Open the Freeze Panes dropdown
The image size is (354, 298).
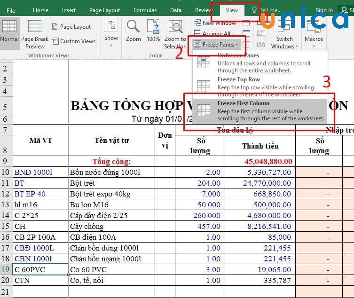pyautogui.click(x=216, y=45)
